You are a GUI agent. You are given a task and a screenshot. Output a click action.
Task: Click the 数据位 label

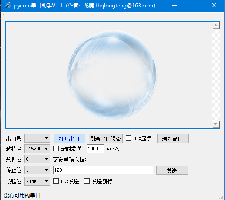click(x=13, y=160)
